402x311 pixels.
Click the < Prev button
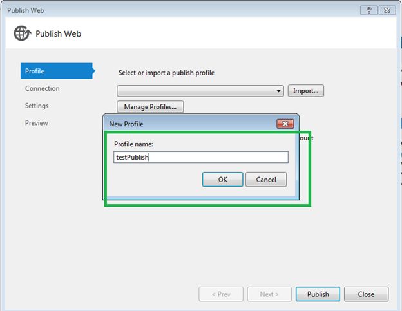pos(221,294)
